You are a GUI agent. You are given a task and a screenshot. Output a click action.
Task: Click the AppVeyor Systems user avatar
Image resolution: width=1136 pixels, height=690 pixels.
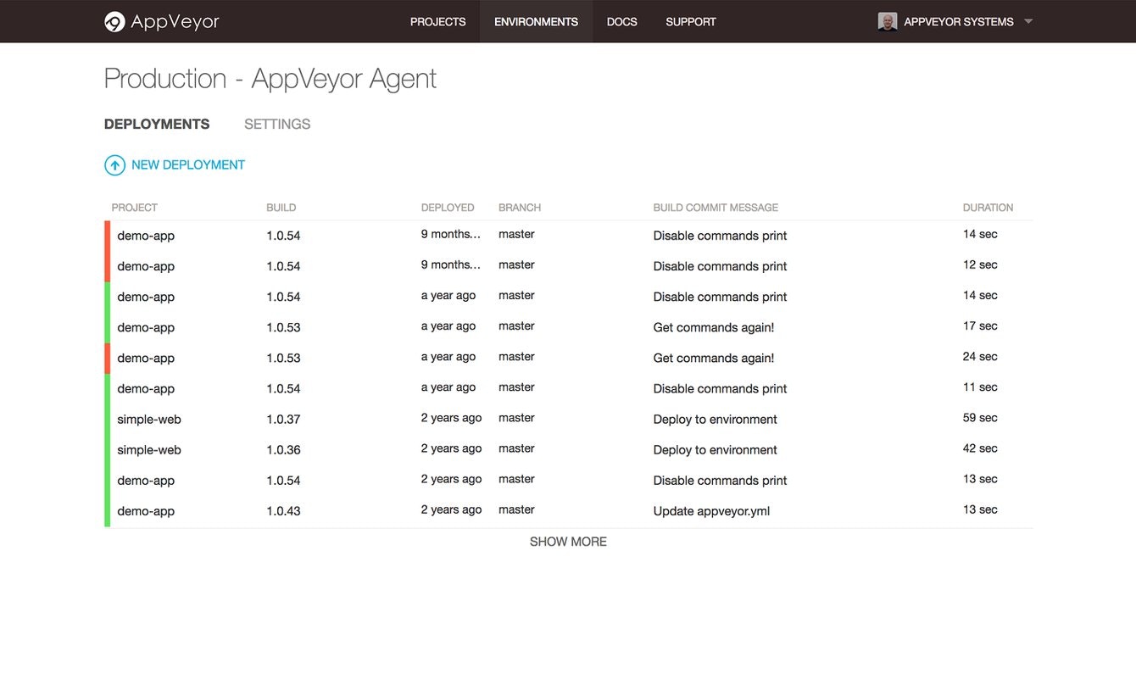tap(888, 21)
